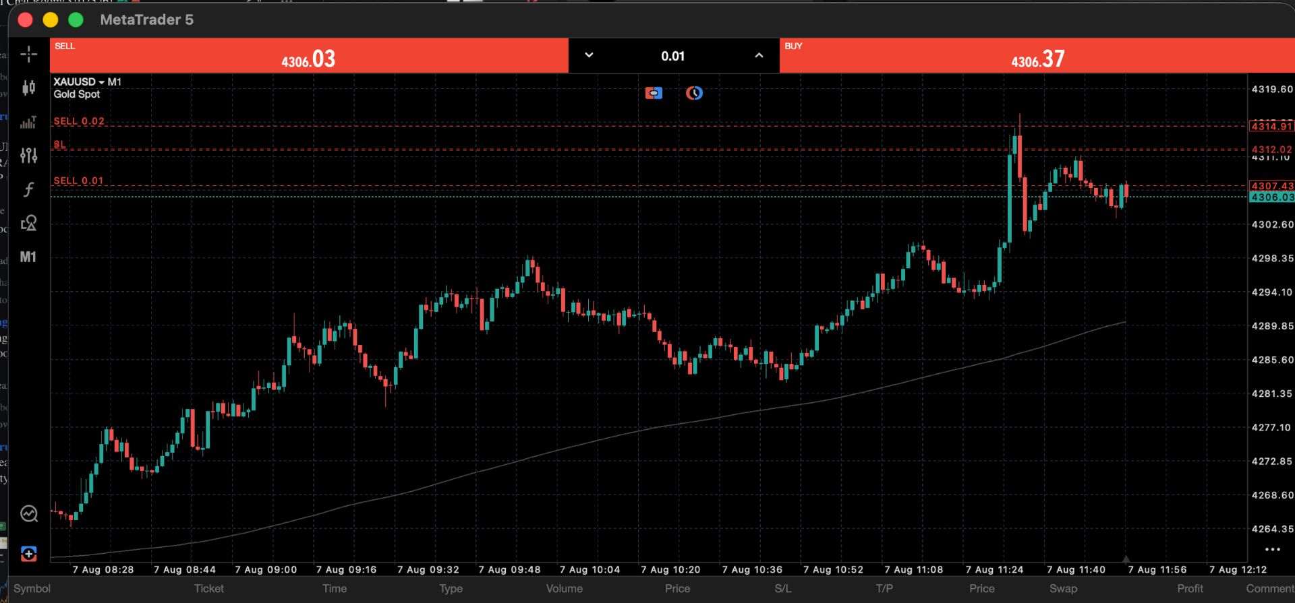Open the candlestick chart type icon
Image resolution: width=1295 pixels, height=603 pixels.
click(28, 88)
